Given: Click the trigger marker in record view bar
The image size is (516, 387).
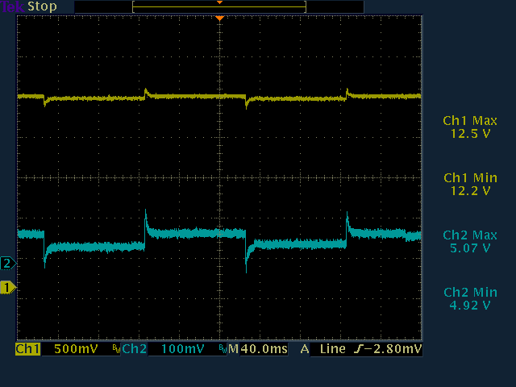Looking at the screenshot, I should [x=218, y=2].
